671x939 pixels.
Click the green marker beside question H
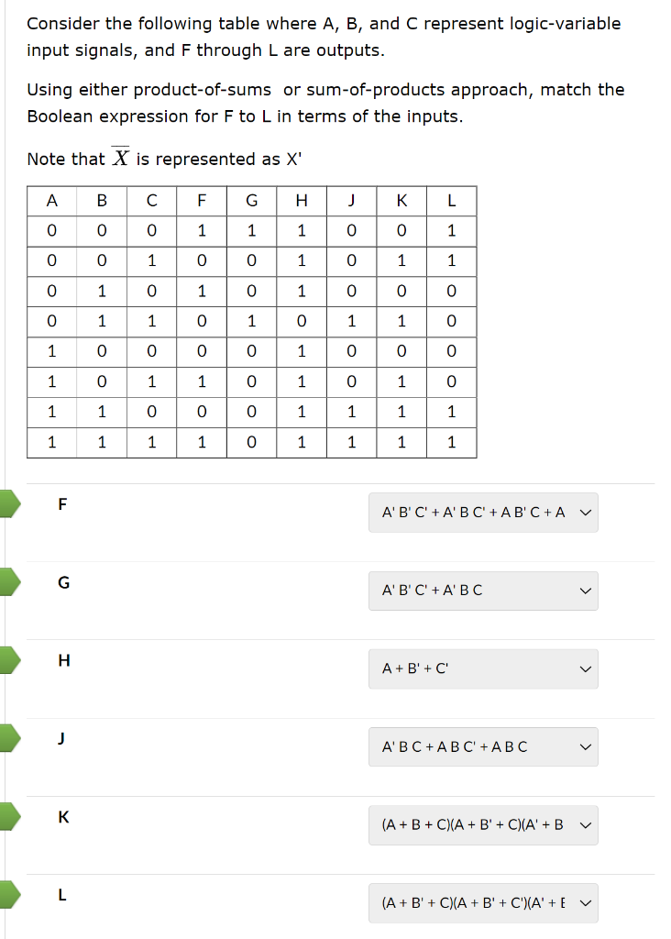click(6, 659)
